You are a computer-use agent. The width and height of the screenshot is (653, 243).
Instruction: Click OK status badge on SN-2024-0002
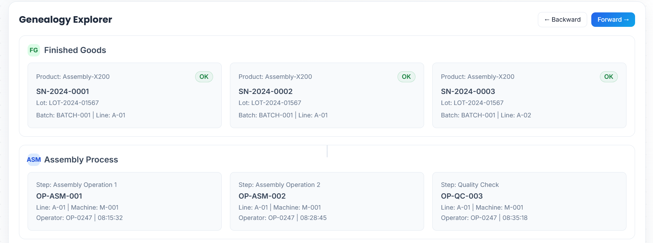[x=406, y=77]
